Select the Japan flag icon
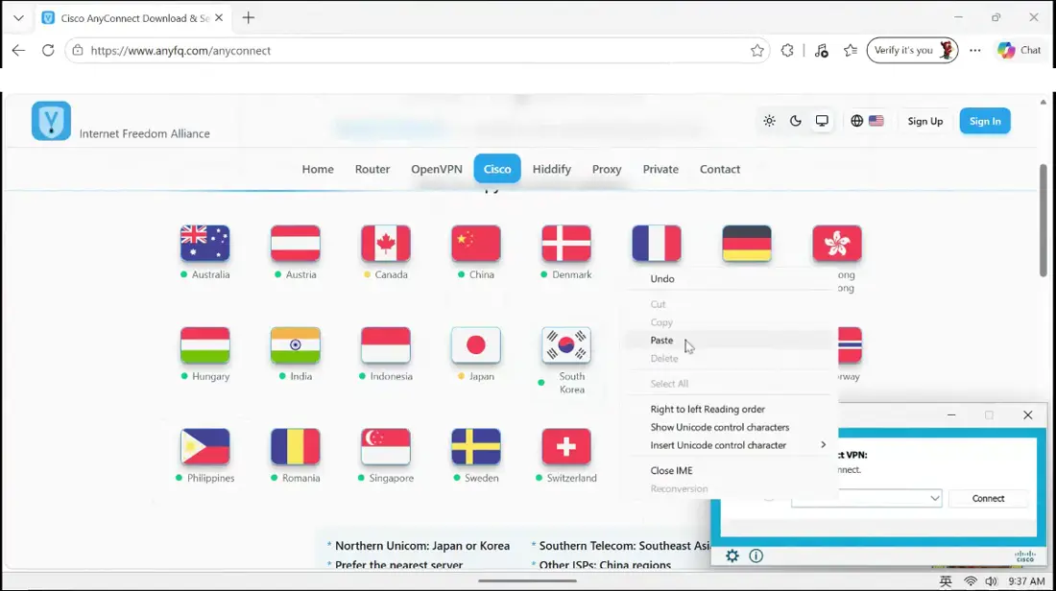Viewport: 1056px width, 591px height. [476, 344]
